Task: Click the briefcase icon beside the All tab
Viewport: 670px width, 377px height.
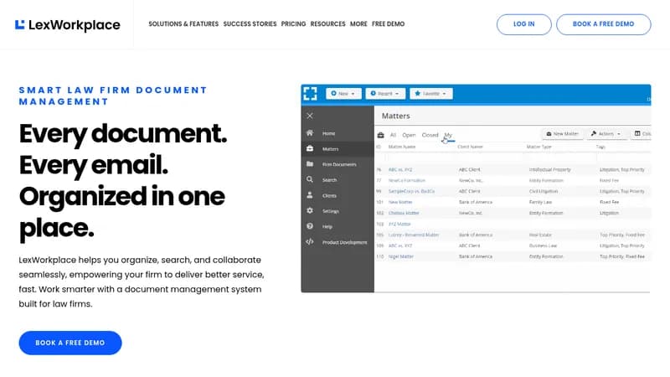Action: (x=381, y=135)
